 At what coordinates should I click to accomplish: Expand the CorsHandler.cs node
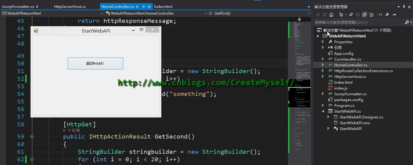click(323, 59)
